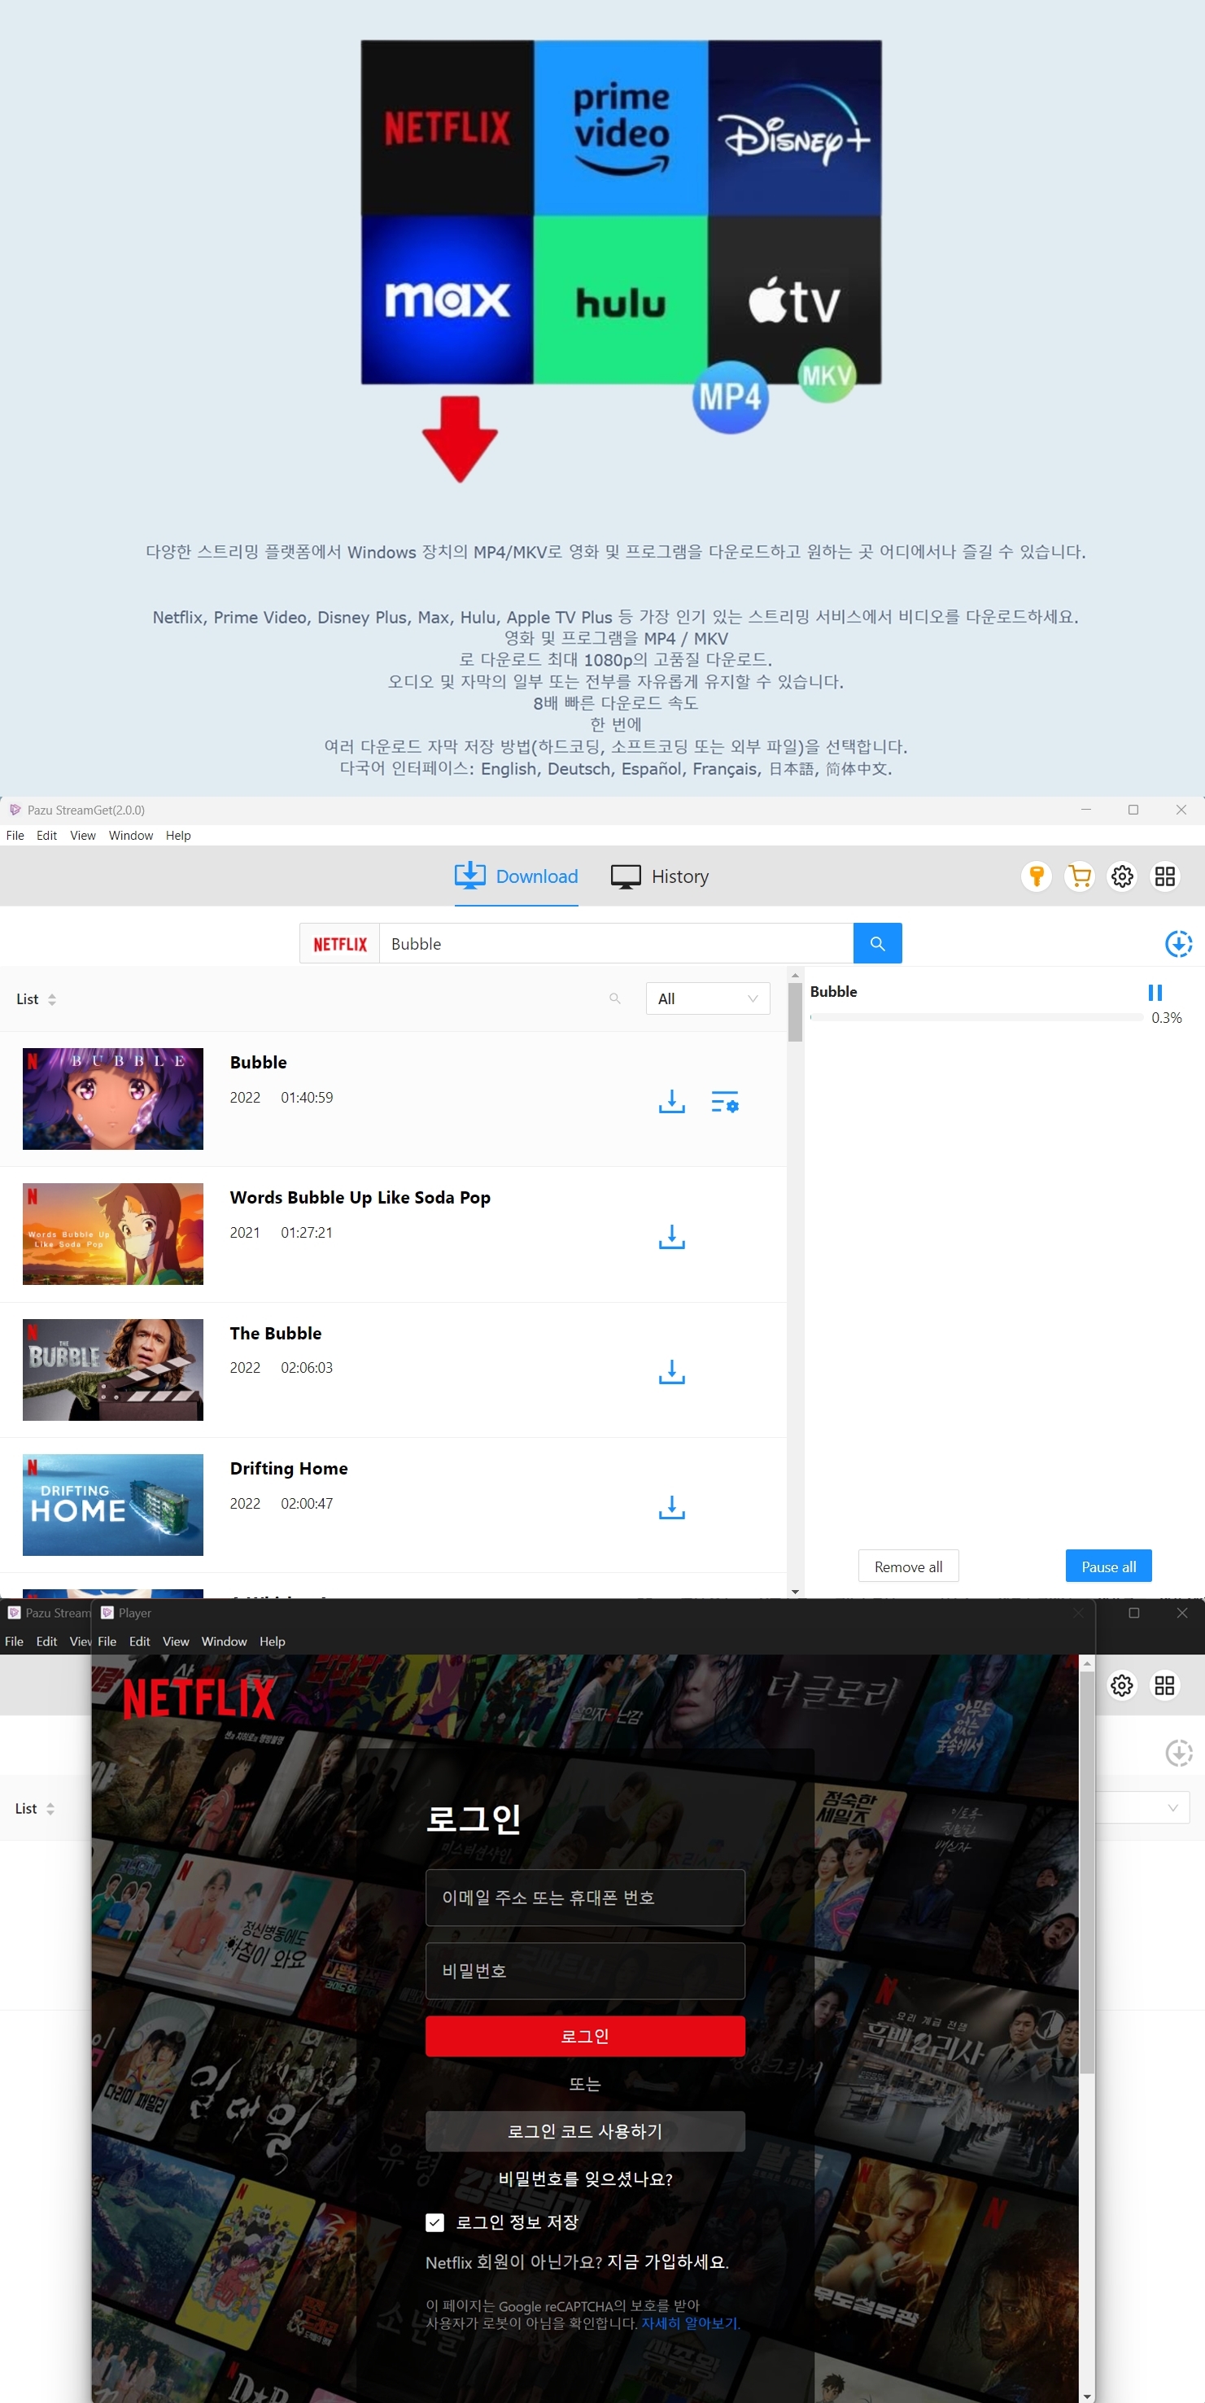Click the small list filter search icon
This screenshot has height=2403, width=1205.
click(x=614, y=998)
